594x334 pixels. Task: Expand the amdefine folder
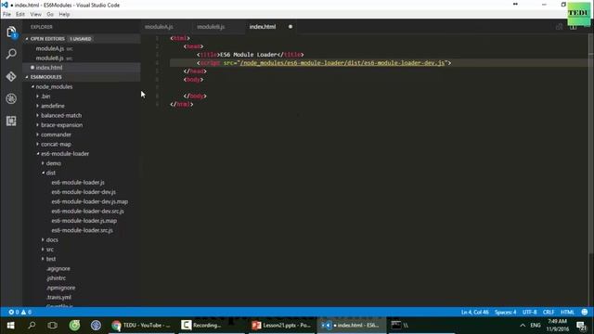[x=53, y=106]
